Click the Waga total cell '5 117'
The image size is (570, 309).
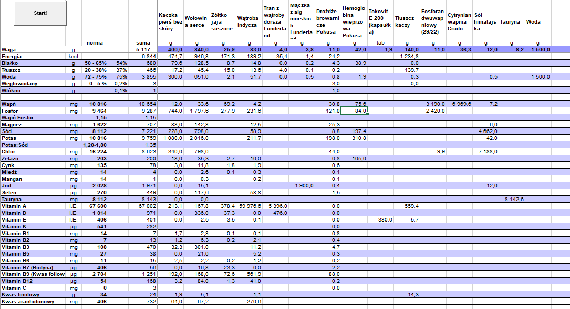pyautogui.click(x=142, y=50)
